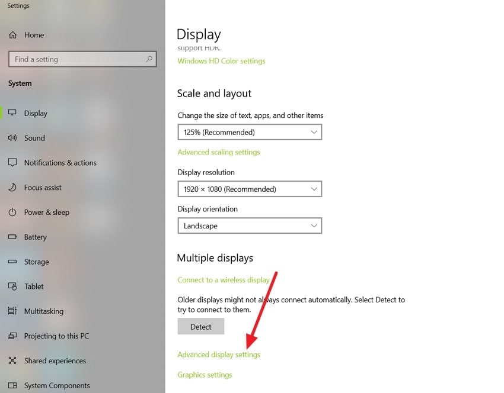
Task: Open Graphics settings
Action: [x=205, y=375]
